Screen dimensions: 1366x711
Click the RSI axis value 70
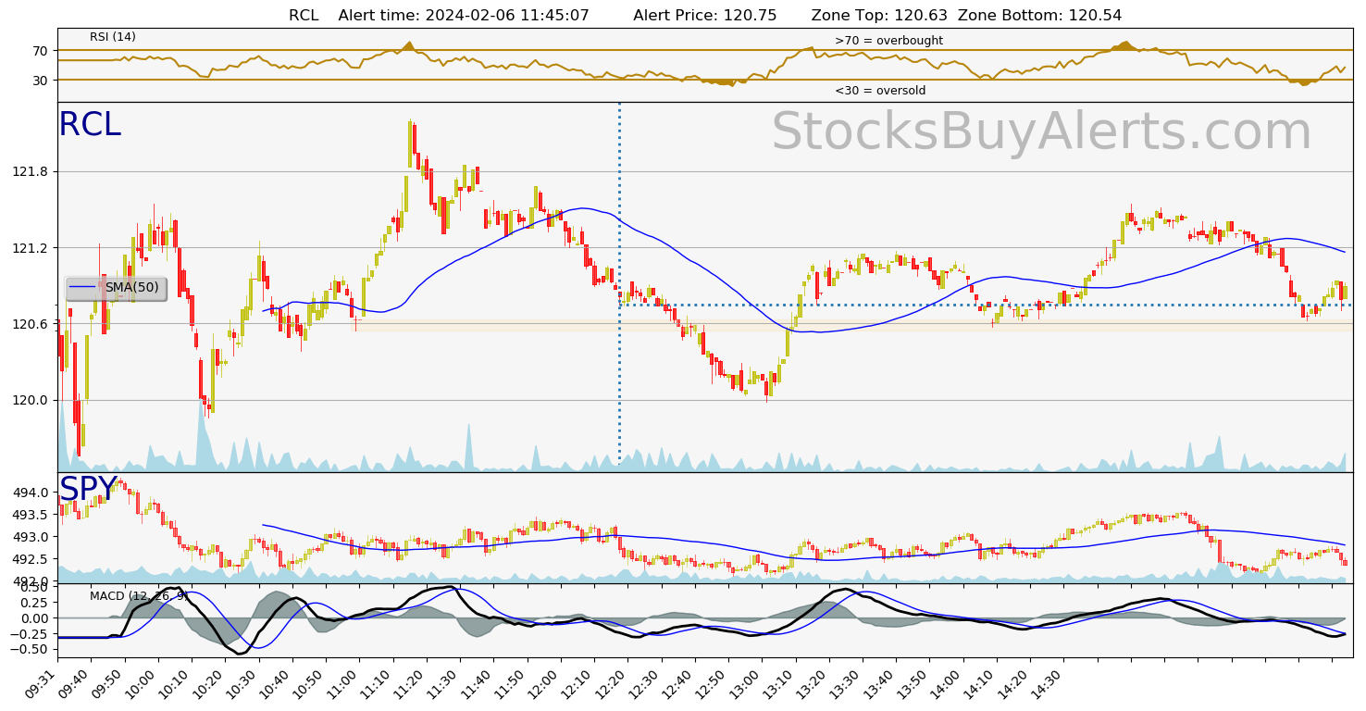pyautogui.click(x=40, y=50)
